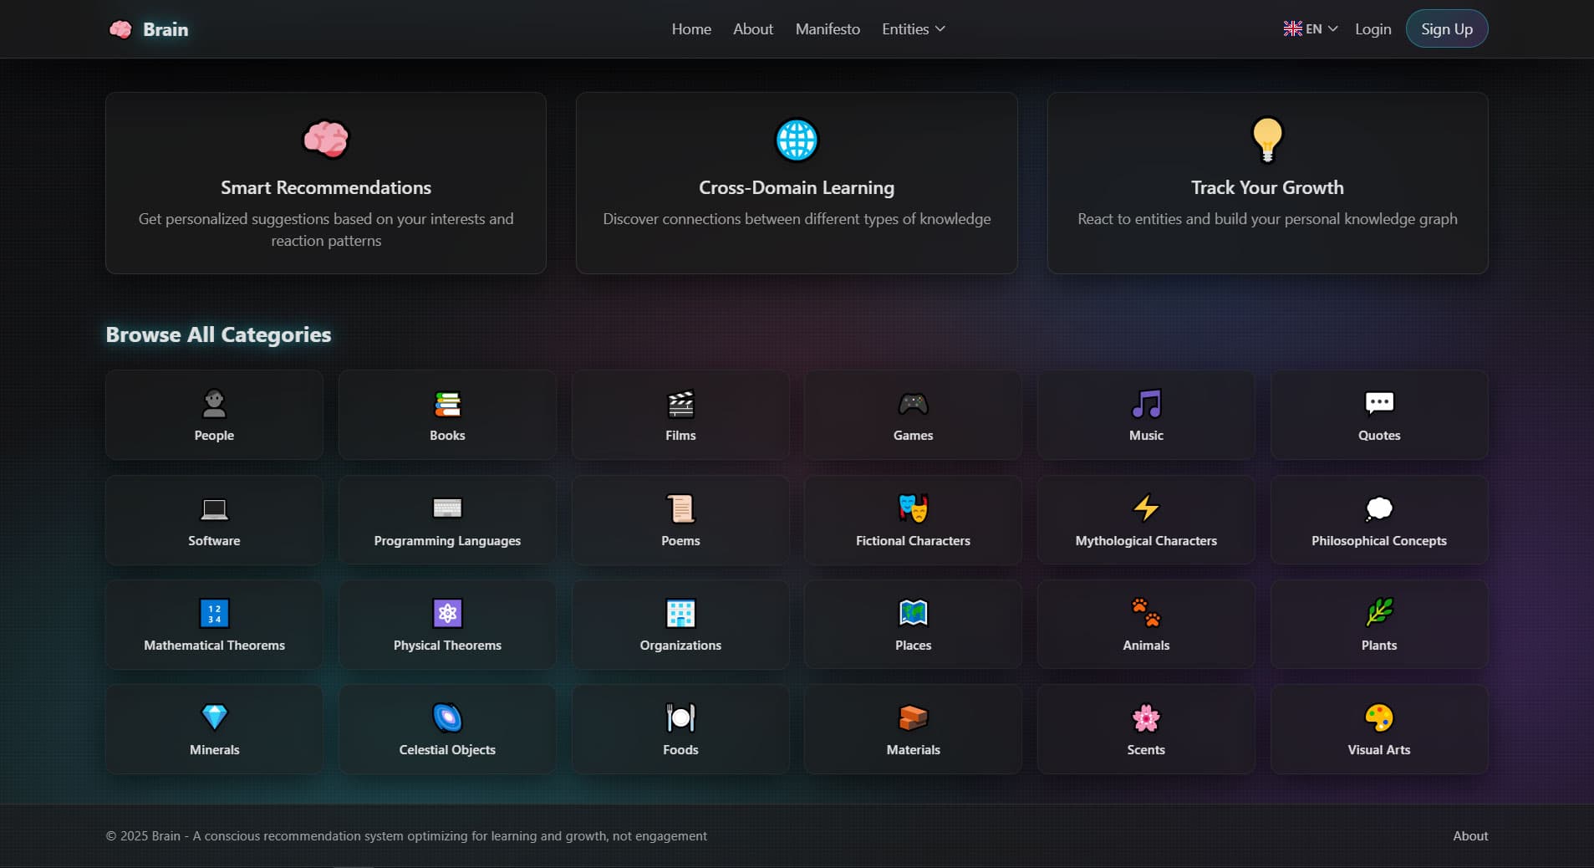Image resolution: width=1594 pixels, height=868 pixels.
Task: Click the Login link
Action: (x=1372, y=29)
